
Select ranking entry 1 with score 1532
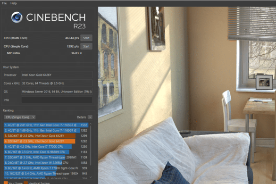[46, 125]
